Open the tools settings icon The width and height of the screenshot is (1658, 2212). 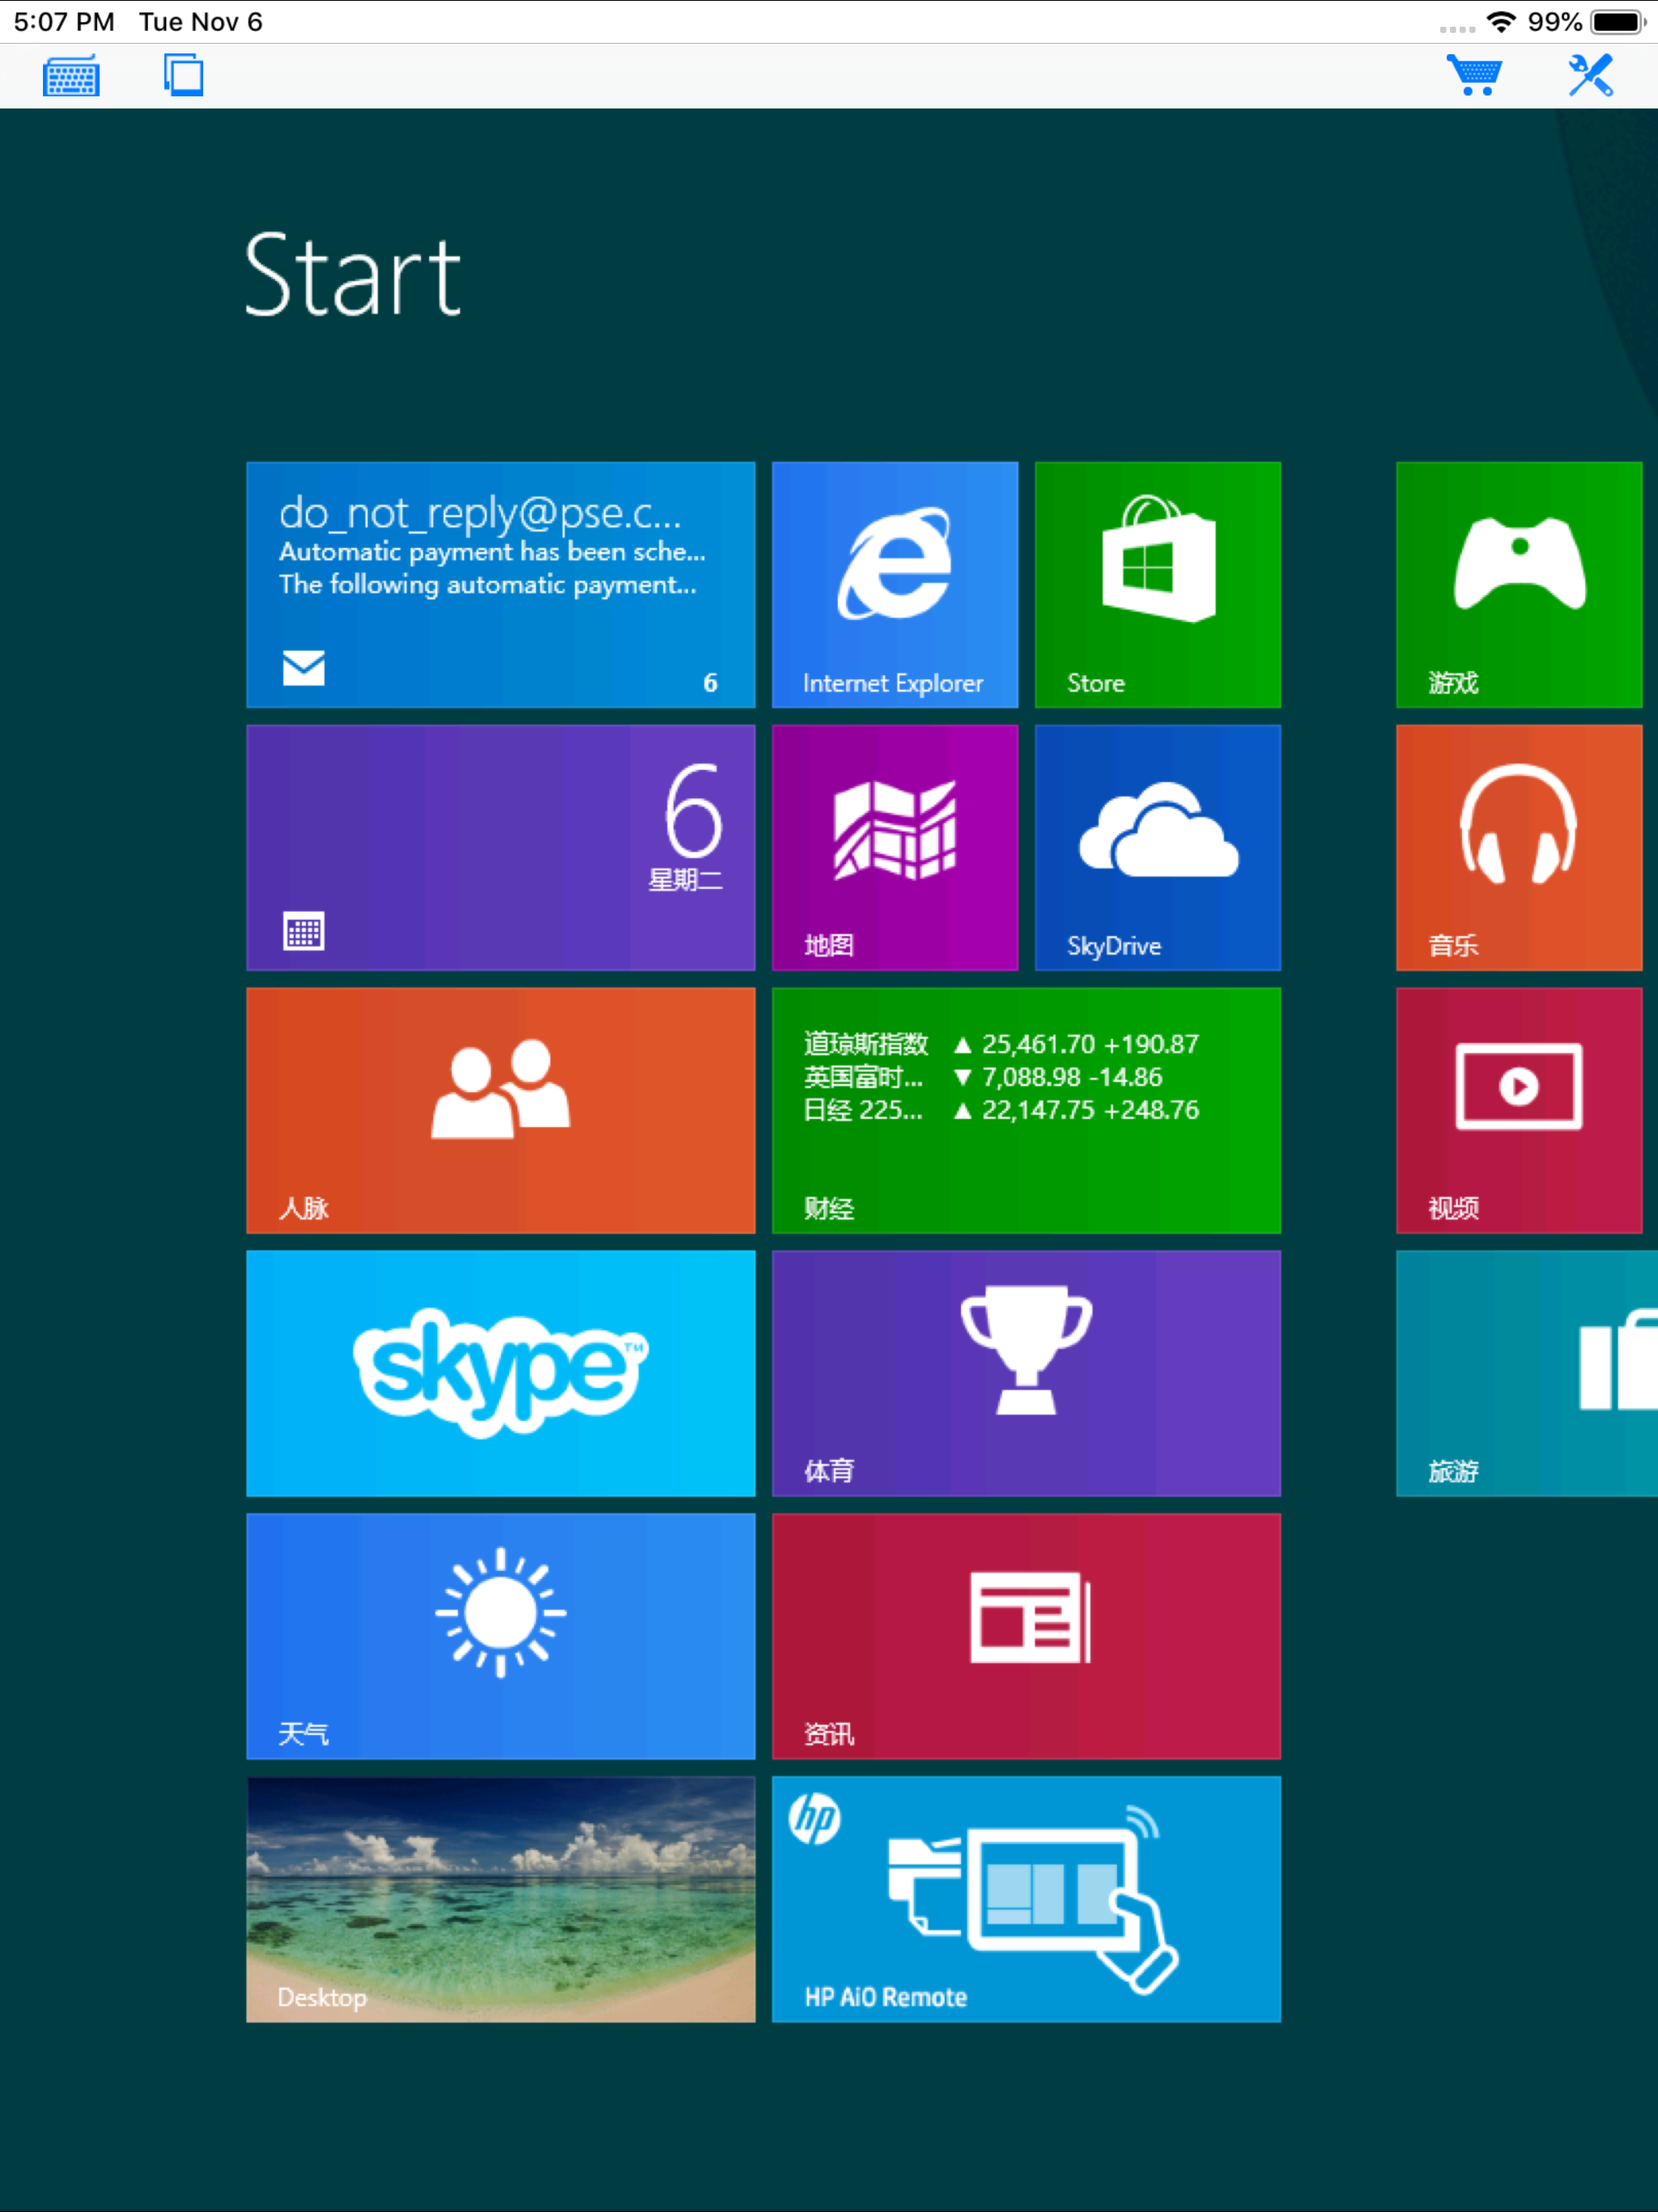pos(1590,76)
